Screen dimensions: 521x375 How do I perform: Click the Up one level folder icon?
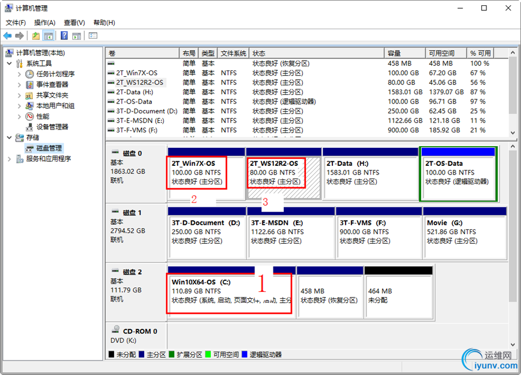(x=36, y=36)
